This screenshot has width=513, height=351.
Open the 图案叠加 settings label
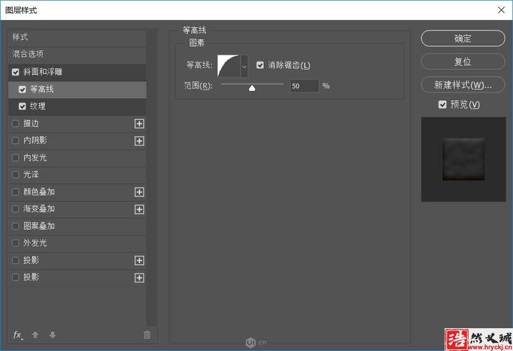click(39, 226)
